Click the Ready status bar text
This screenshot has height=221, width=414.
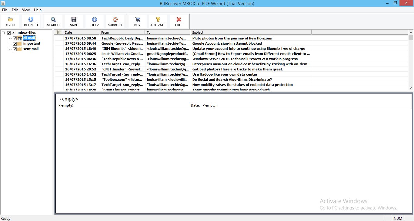(x=5, y=218)
